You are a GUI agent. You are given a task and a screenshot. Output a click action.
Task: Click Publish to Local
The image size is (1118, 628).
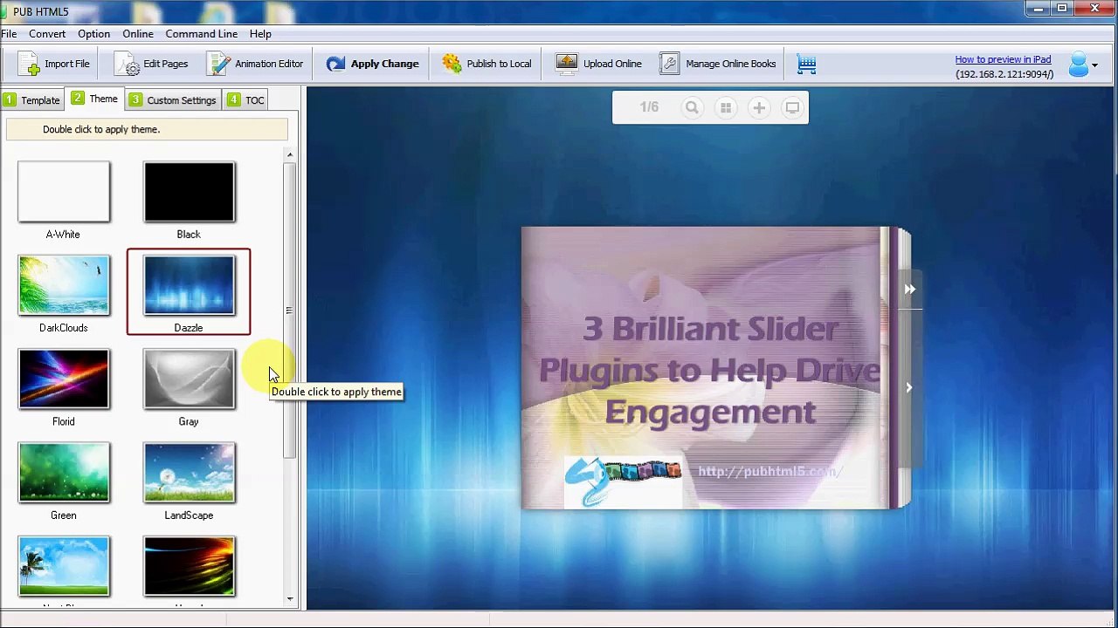[x=487, y=64]
